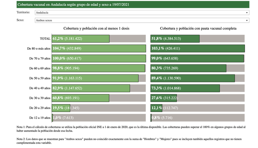
Task: Click the 103,1% complete-vaccination bar
Action: point(197,49)
